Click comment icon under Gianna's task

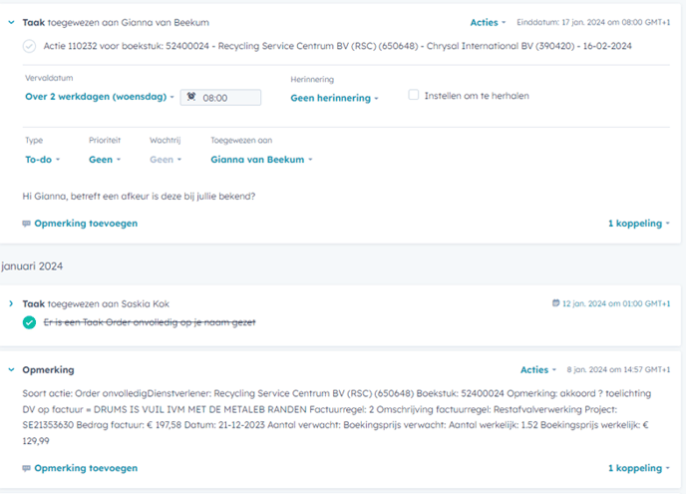(26, 224)
